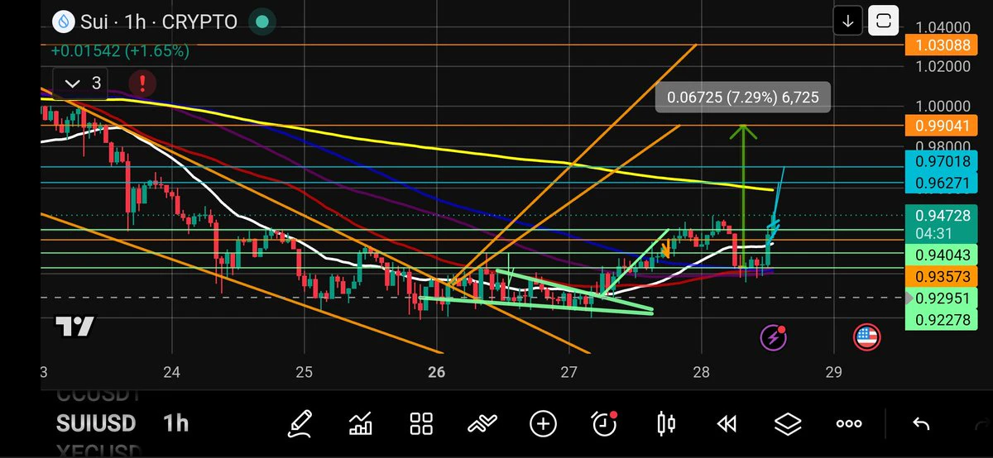Open the alert clock icon

tap(605, 424)
